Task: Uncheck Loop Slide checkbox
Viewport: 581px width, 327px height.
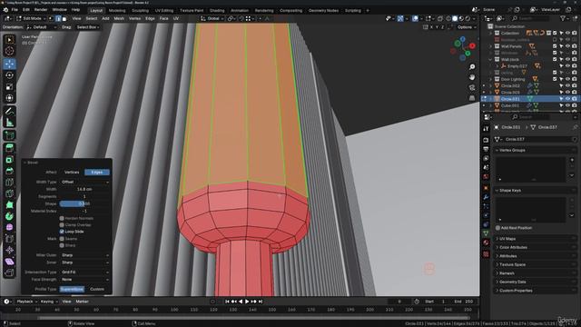Action: 62,232
